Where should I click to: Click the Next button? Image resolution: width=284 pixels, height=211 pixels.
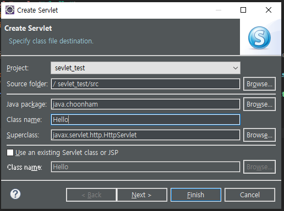[142, 195]
